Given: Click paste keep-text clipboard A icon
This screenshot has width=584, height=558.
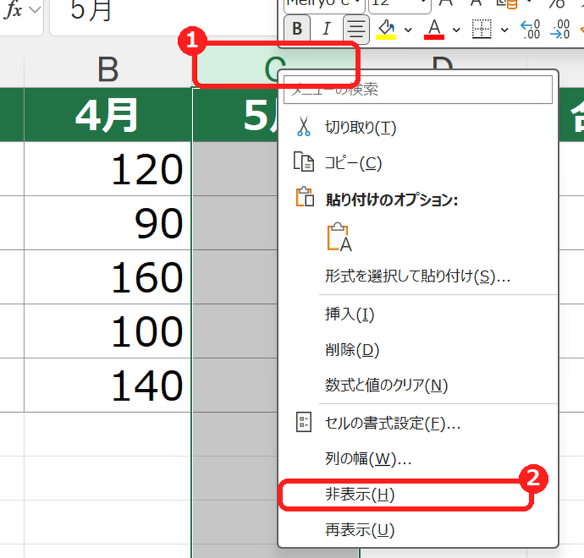Looking at the screenshot, I should [x=339, y=237].
